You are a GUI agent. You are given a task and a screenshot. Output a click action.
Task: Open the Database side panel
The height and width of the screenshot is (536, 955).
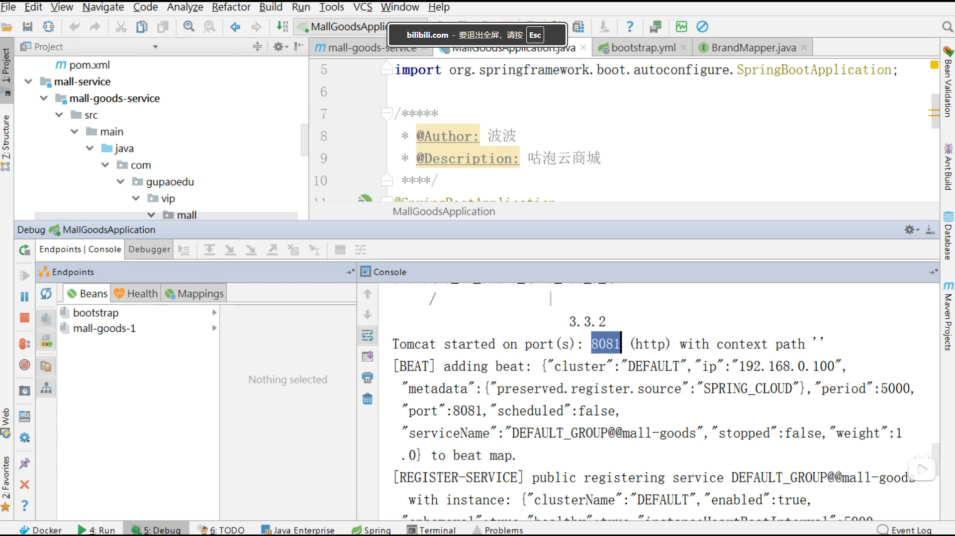pyautogui.click(x=948, y=236)
